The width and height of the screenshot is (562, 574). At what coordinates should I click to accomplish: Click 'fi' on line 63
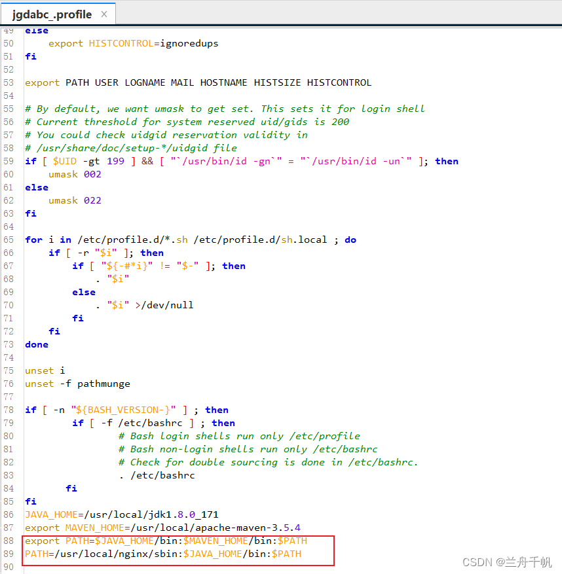pyautogui.click(x=31, y=213)
